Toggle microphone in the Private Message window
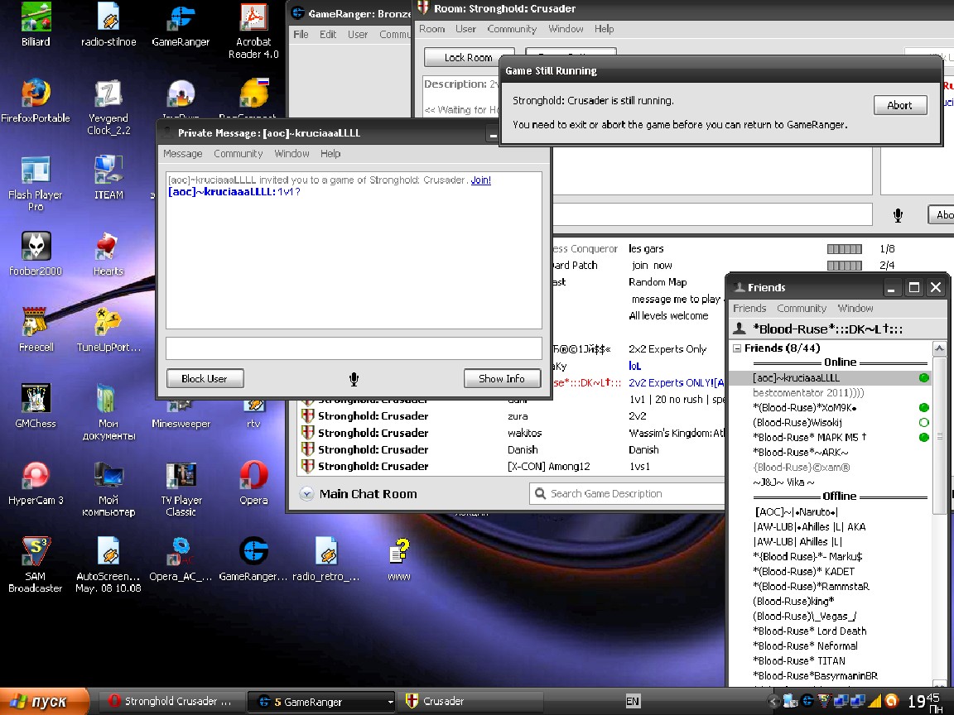Viewport: 954px width, 715px height. tap(354, 379)
